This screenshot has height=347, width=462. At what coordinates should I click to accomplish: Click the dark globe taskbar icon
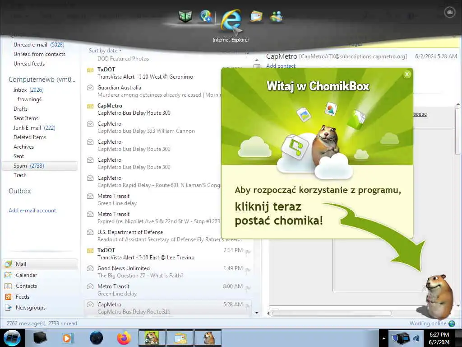97,338
